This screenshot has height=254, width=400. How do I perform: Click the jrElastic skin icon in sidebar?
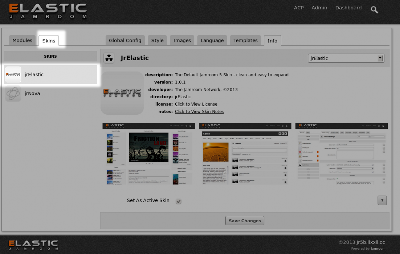pos(13,74)
